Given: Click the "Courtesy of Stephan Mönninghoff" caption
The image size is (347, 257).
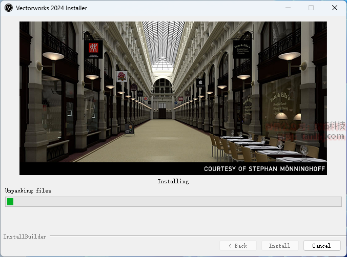Looking at the screenshot, I should pos(264,168).
